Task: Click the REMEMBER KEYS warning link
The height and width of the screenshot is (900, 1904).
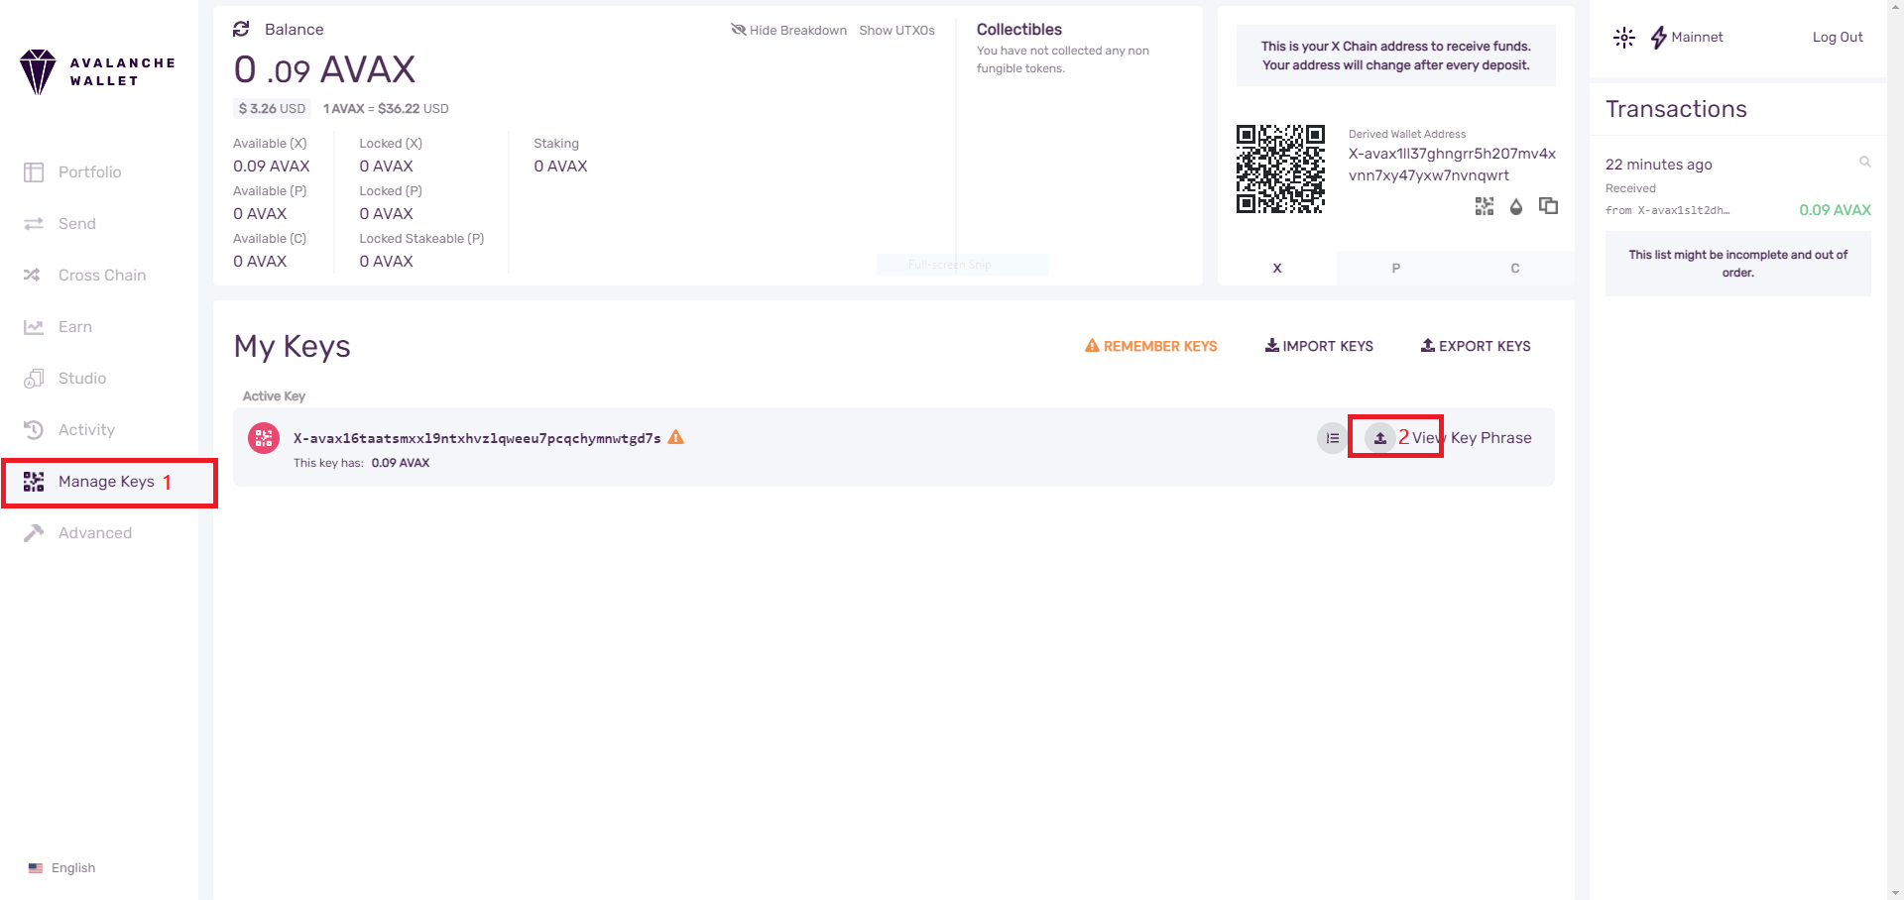Action: click(1150, 346)
